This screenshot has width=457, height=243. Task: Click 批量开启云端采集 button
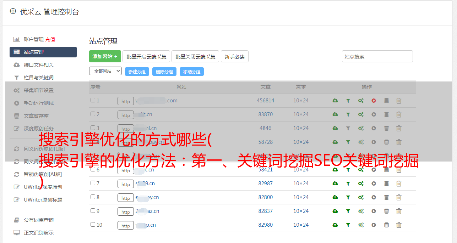tap(146, 56)
